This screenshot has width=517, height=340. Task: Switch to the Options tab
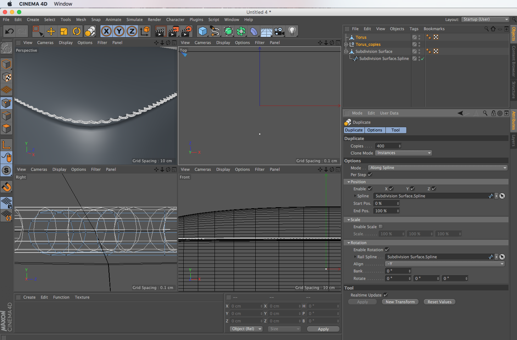374,130
